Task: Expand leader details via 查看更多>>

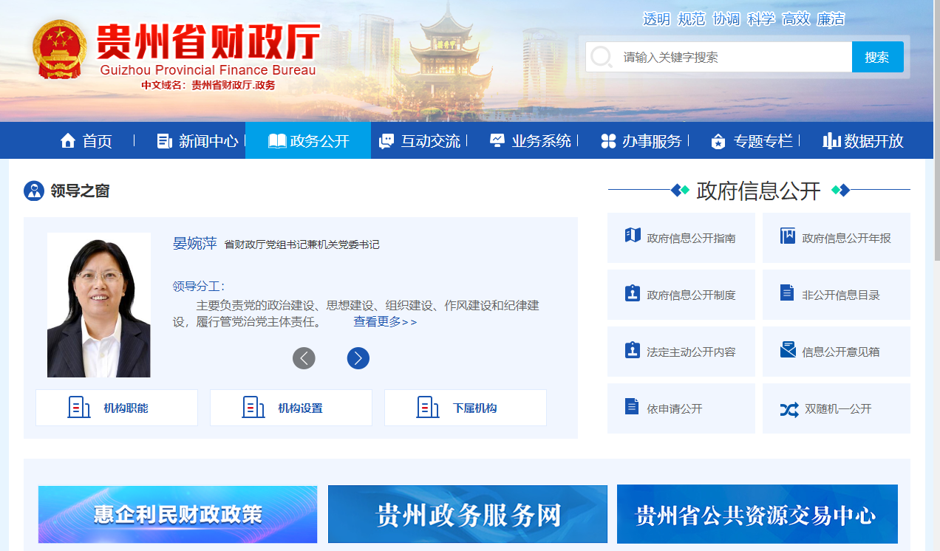Action: 385,322
